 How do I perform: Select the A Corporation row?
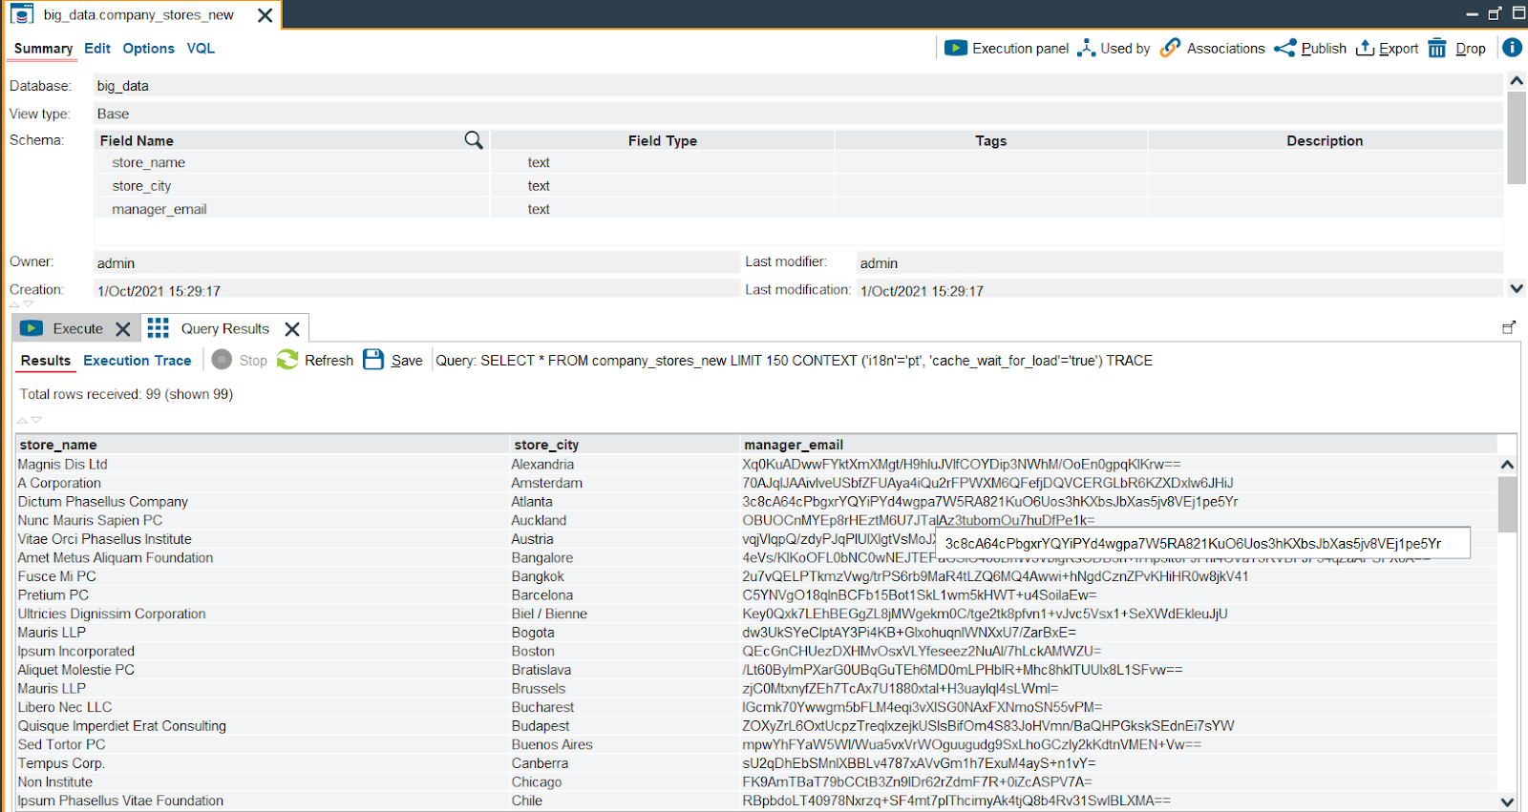(756, 483)
